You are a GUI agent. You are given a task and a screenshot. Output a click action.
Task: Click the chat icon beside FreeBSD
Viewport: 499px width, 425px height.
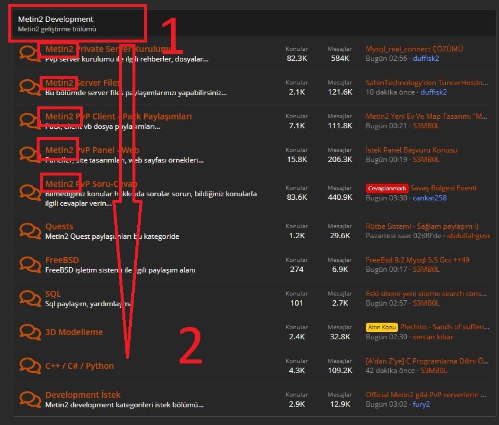click(x=30, y=265)
